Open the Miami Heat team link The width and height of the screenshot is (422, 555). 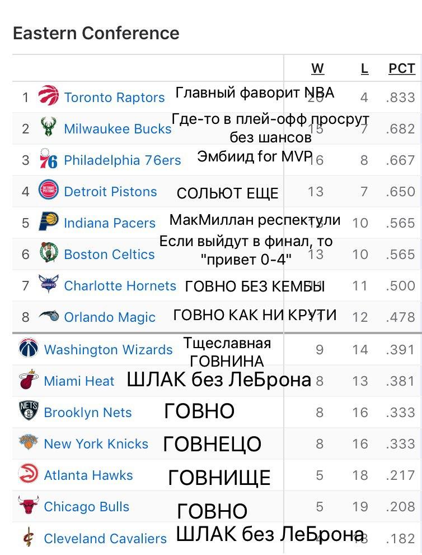pos(79,381)
